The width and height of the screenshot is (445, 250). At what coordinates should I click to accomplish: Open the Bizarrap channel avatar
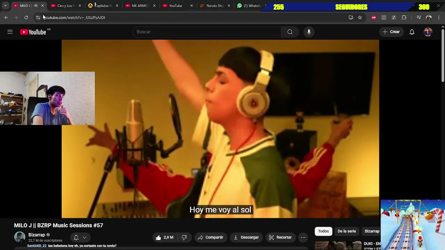[19, 237]
